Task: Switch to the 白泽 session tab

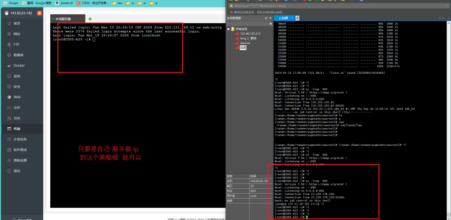Action: (282, 18)
